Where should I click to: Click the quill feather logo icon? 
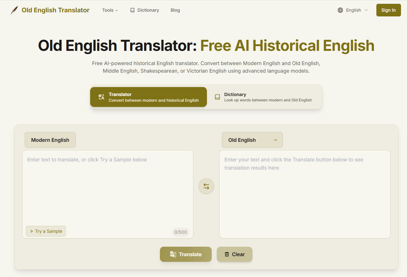pyautogui.click(x=14, y=10)
